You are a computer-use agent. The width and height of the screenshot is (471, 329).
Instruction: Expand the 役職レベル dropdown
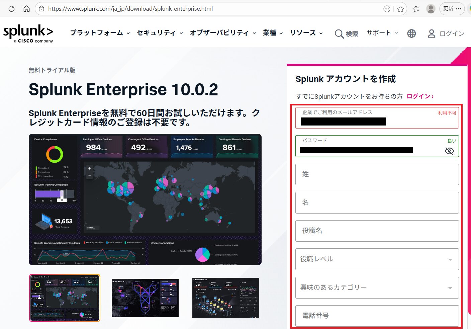(377, 259)
